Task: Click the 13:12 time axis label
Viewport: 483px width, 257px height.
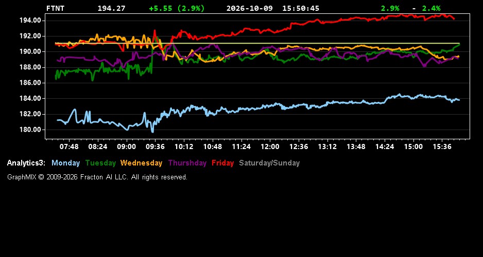Action: pos(327,146)
